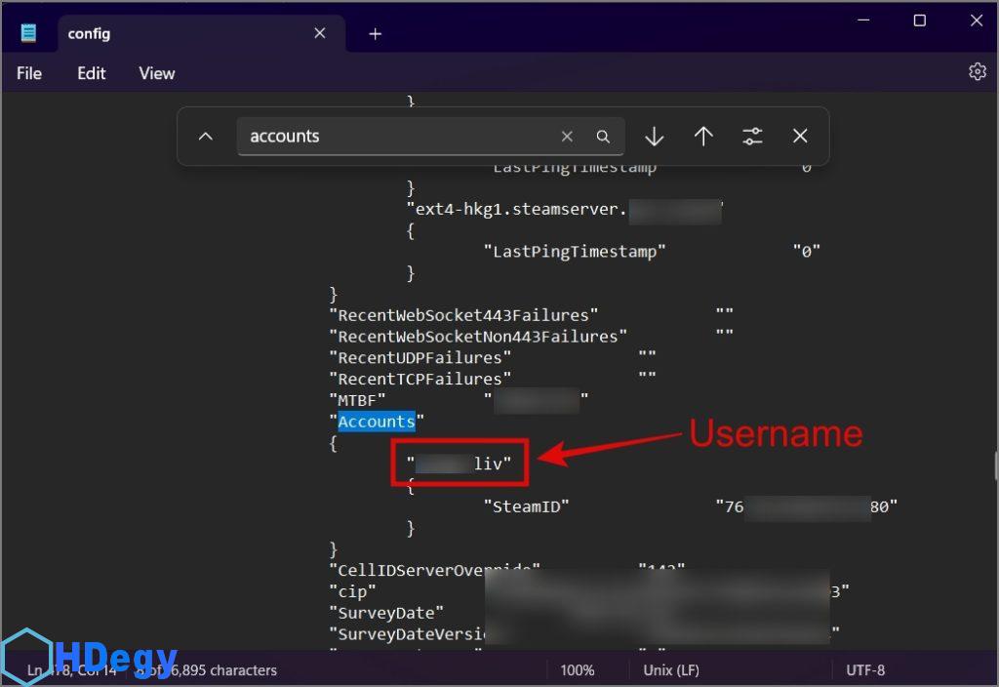Image resolution: width=999 pixels, height=687 pixels.
Task: Close the find bar
Action: pyautogui.click(x=800, y=137)
